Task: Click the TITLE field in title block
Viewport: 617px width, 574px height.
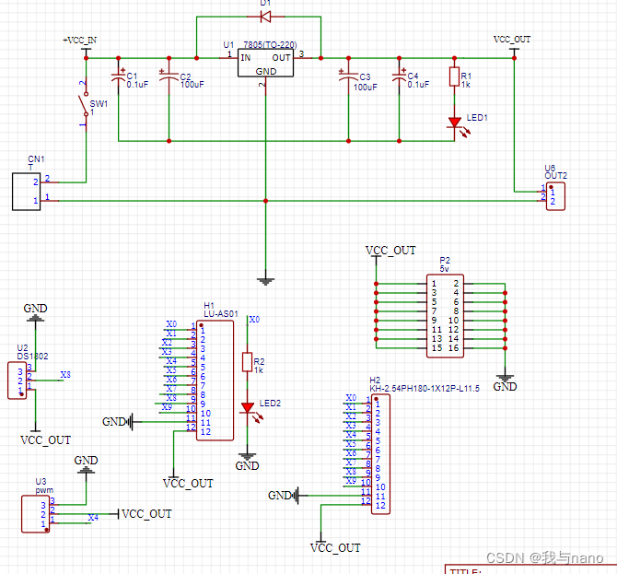Action: pos(465,571)
